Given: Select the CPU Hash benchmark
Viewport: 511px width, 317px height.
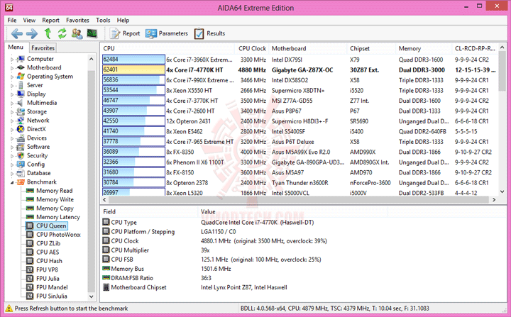Looking at the screenshot, I should pos(49,261).
